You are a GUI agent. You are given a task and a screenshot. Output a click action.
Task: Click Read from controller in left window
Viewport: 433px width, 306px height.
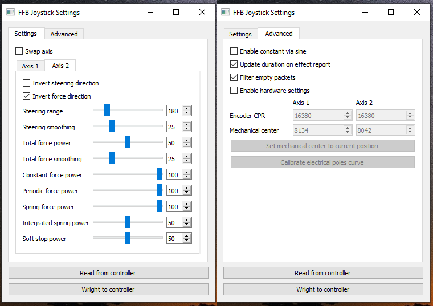click(108, 273)
